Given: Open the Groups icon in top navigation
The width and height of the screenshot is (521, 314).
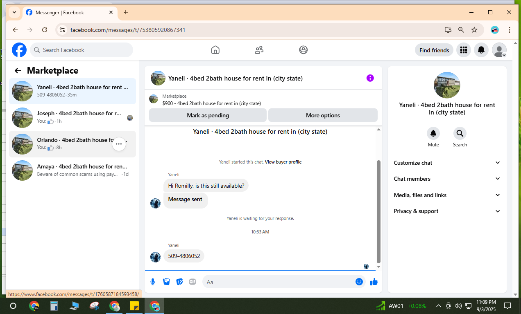Looking at the screenshot, I should [303, 50].
